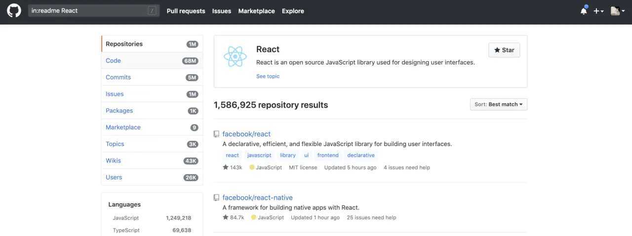Click the star count on facebook/react-native
The height and width of the screenshot is (236, 632).
[233, 217]
